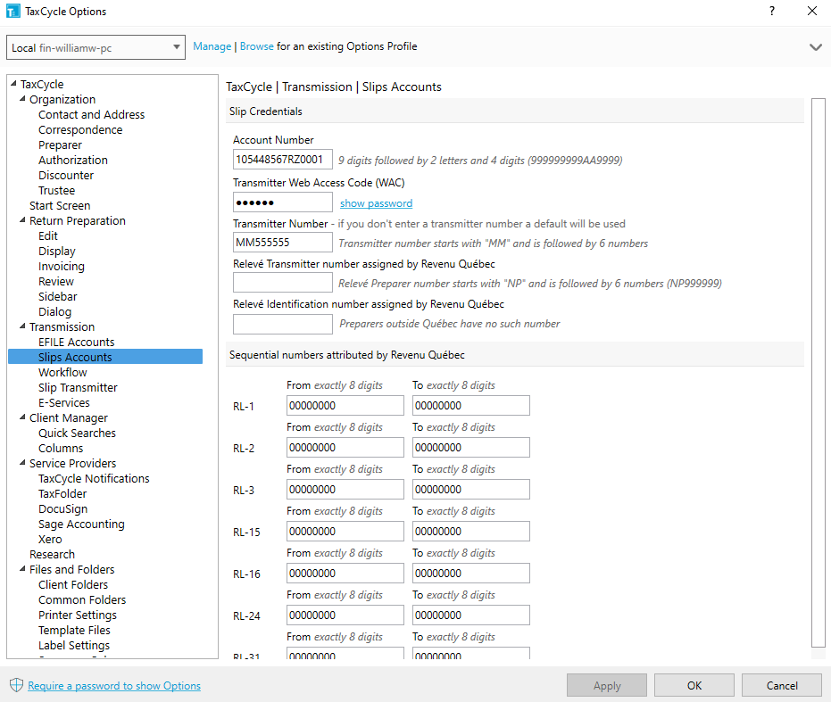Image resolution: width=831 pixels, height=702 pixels.
Task: Click the Cancel button
Action: click(x=782, y=686)
